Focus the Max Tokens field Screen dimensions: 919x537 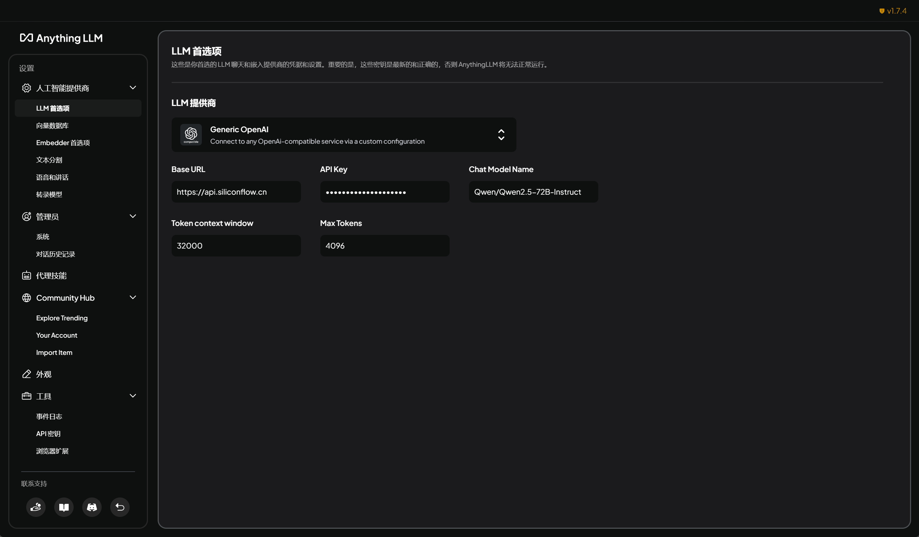(x=384, y=246)
